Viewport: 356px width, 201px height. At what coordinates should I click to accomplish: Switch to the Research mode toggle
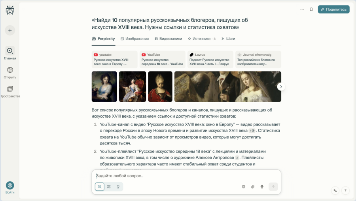(109, 187)
